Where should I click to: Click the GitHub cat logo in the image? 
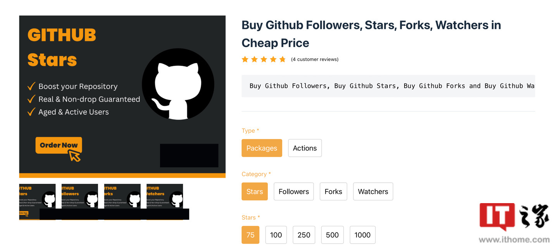tap(178, 84)
